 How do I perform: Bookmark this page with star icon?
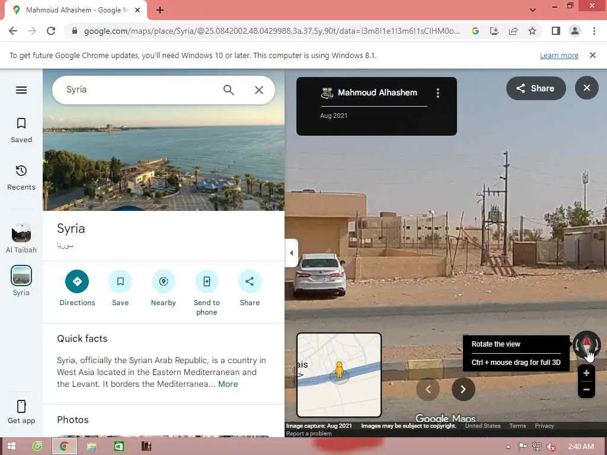coord(532,31)
